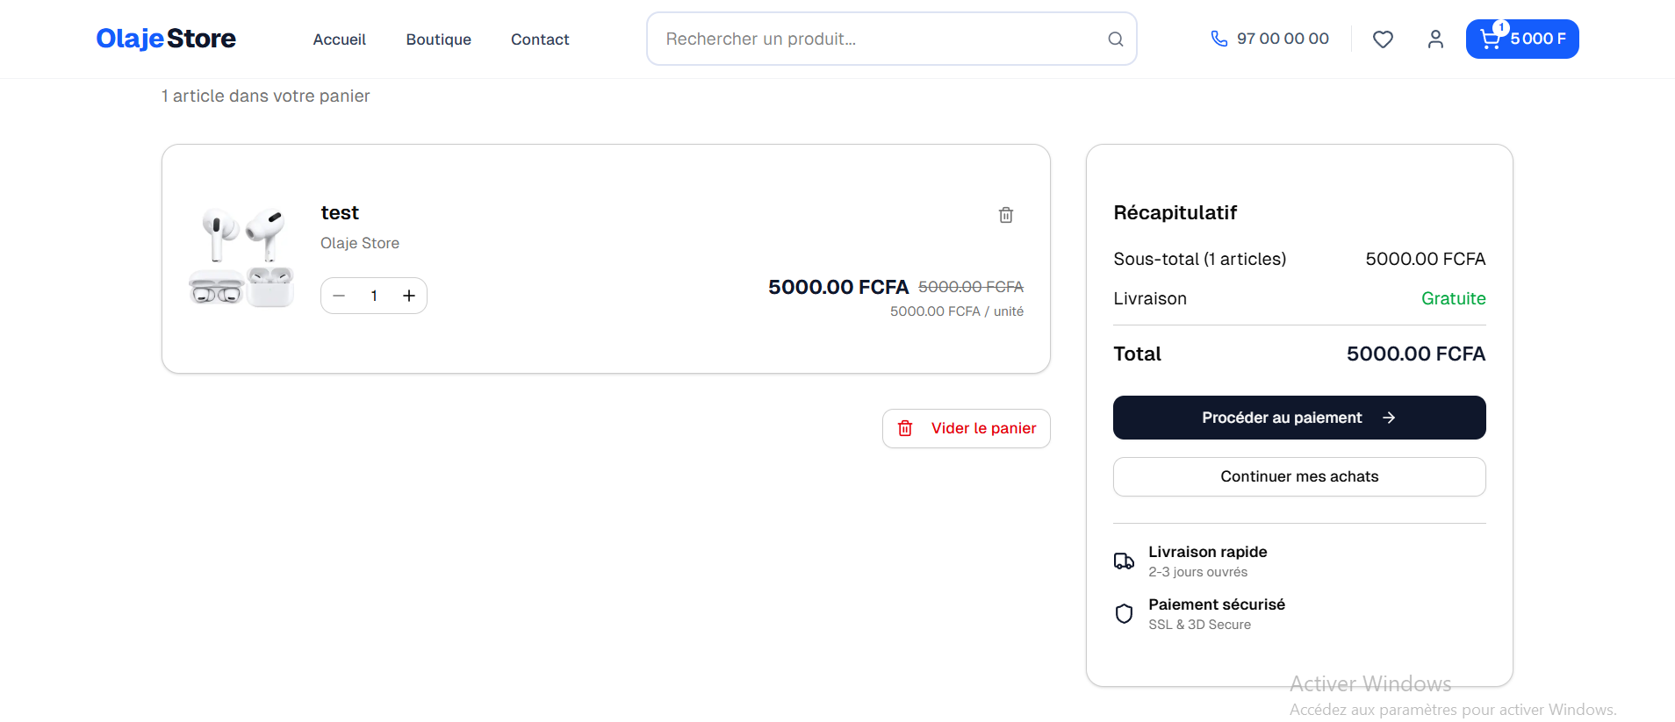Open the wishlist heart icon
The image size is (1675, 722).
[1383, 39]
